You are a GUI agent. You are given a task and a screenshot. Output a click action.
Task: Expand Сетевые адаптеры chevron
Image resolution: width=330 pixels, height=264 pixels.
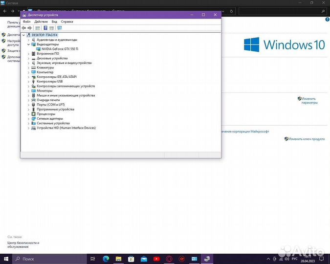coord(28,118)
